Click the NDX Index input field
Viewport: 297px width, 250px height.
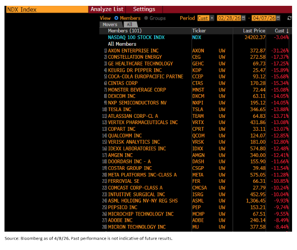click(x=45, y=9)
